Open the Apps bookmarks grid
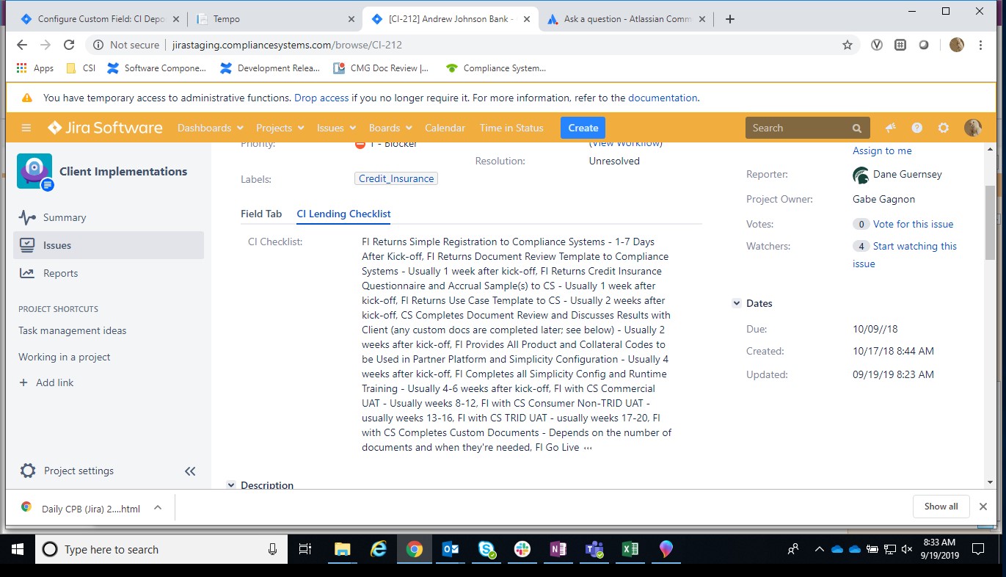The height and width of the screenshot is (577, 1006). [35, 68]
